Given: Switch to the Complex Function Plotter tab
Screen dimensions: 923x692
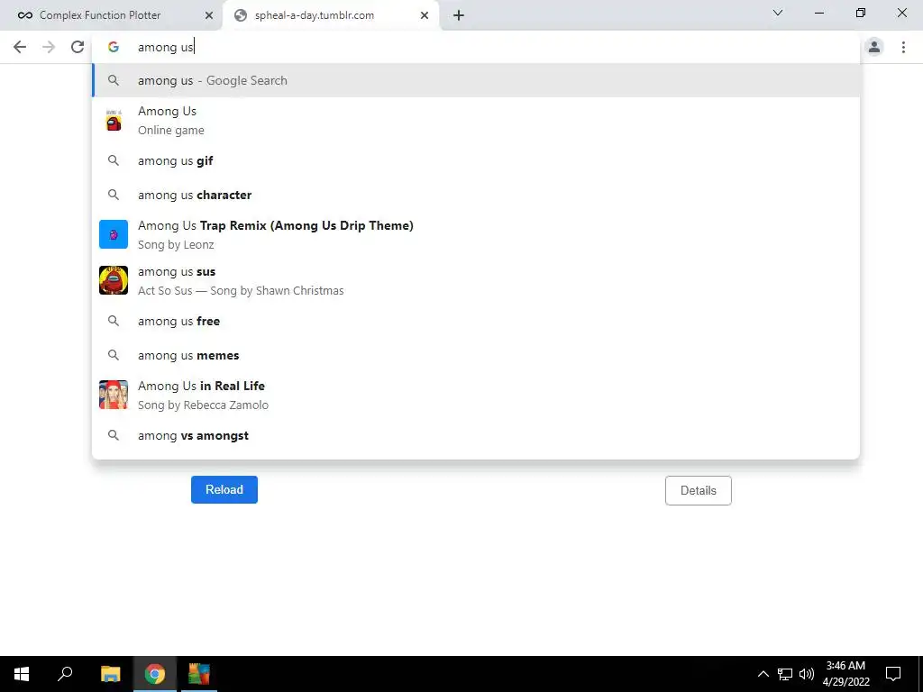Looking at the screenshot, I should click(112, 15).
